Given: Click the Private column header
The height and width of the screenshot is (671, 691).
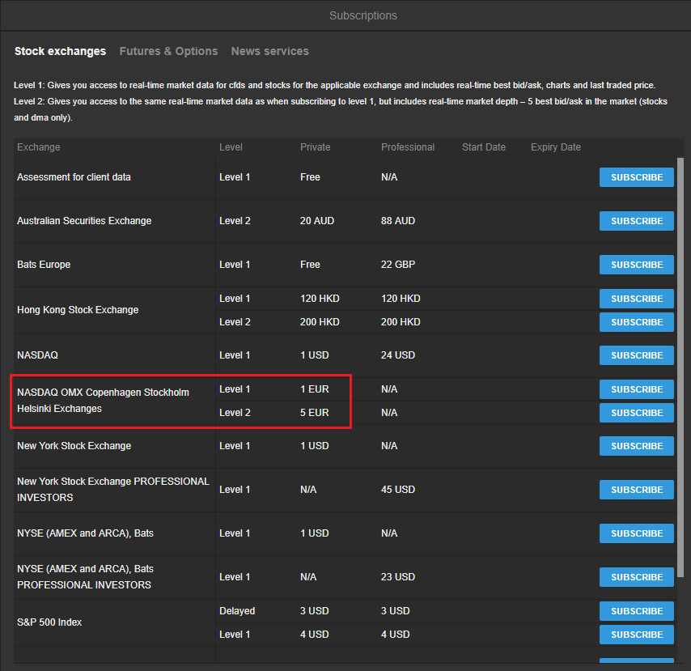Looking at the screenshot, I should (x=315, y=147).
